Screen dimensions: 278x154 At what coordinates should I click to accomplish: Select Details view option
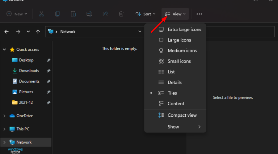(x=175, y=83)
